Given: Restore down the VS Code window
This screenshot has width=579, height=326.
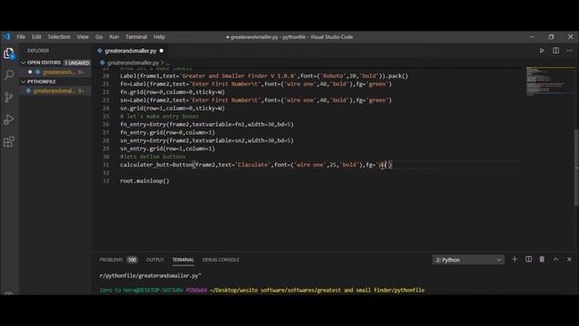Looking at the screenshot, I should click(x=551, y=36).
